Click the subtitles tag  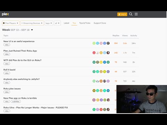[x=16, y=101]
